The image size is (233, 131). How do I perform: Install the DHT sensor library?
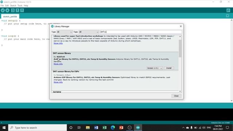(169, 68)
